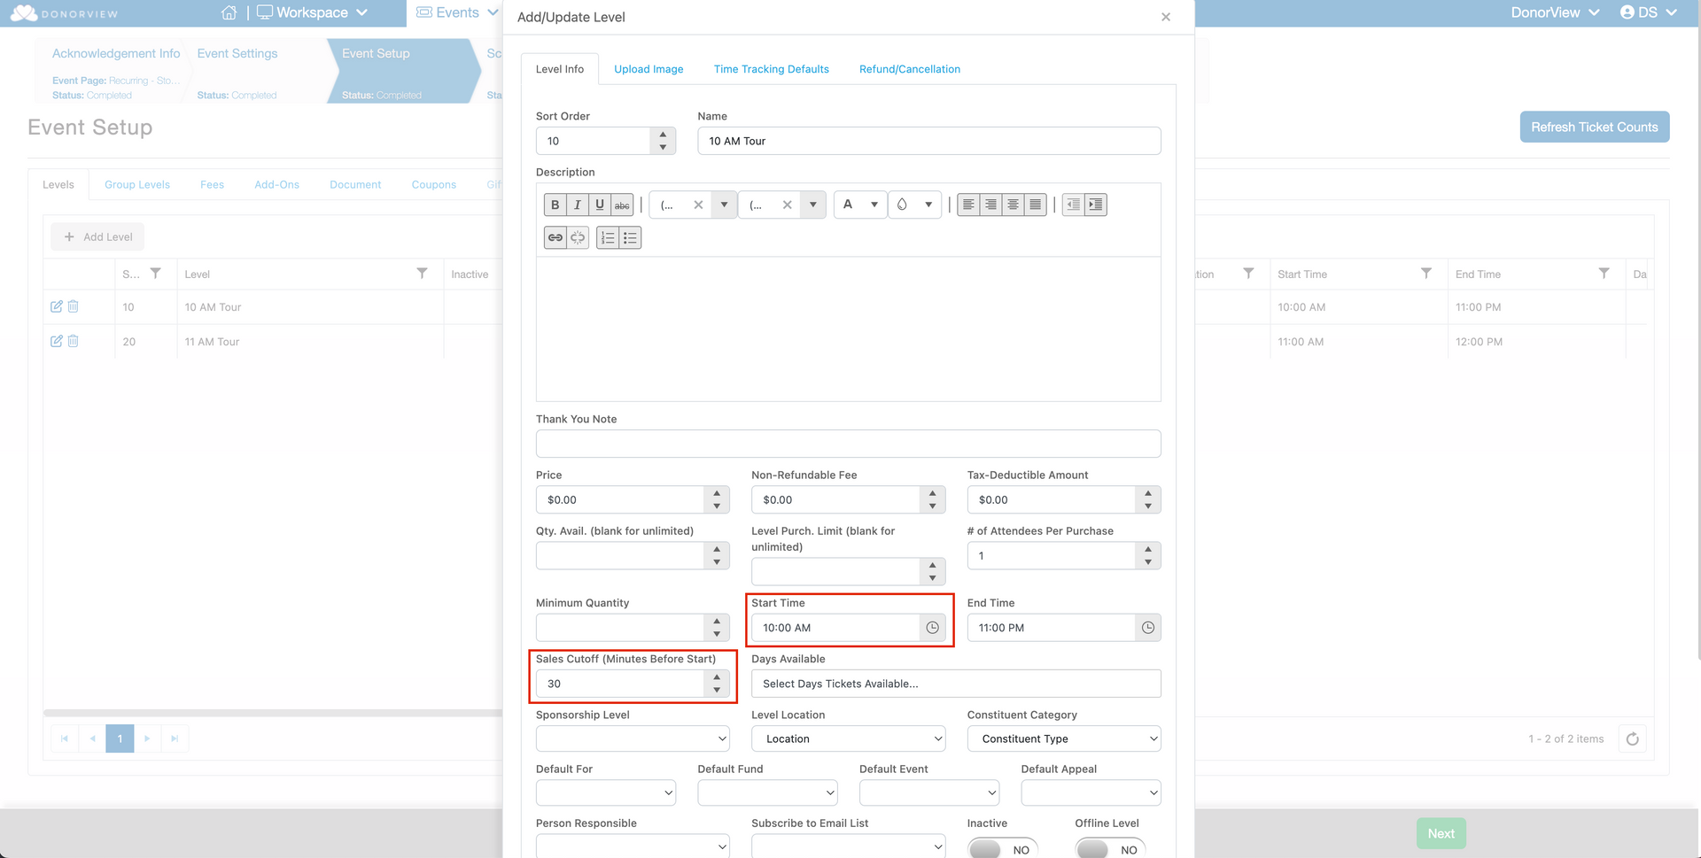1701x858 pixels.
Task: Click the Add Level button
Action: tap(97, 236)
